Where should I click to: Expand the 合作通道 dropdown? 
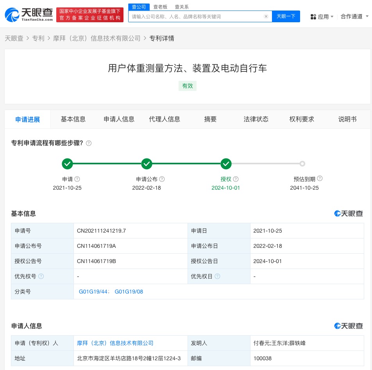pyautogui.click(x=354, y=16)
